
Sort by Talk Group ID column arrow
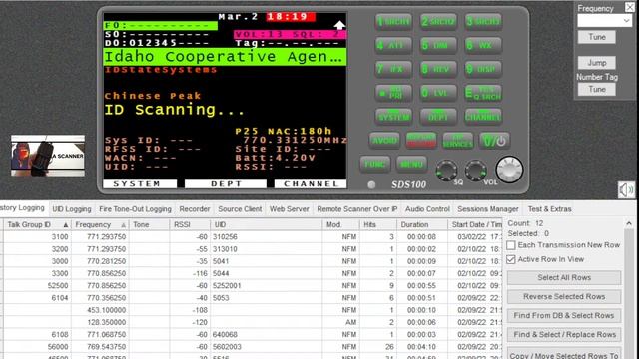pos(65,225)
